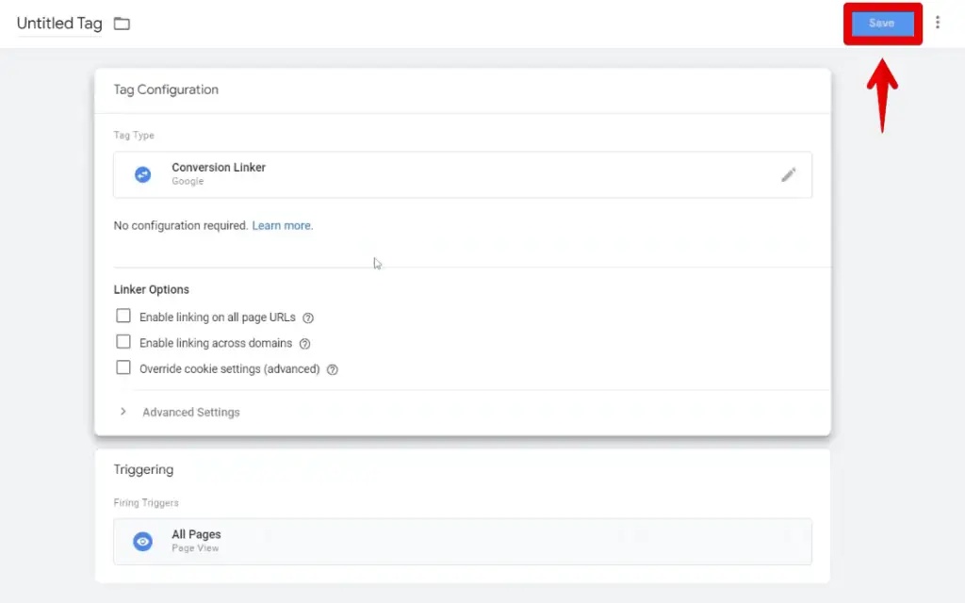Click the Tag Configuration section header
Viewport: 965px width, 603px height.
point(166,90)
